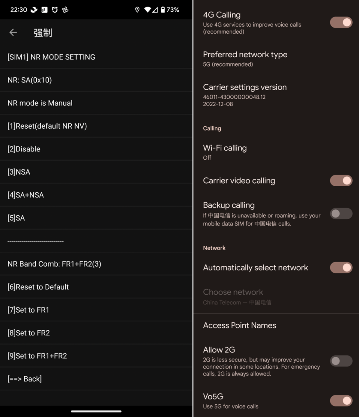This screenshot has height=417, width=359.
Task: Open Wi-Fi calling settings
Action: [225, 152]
